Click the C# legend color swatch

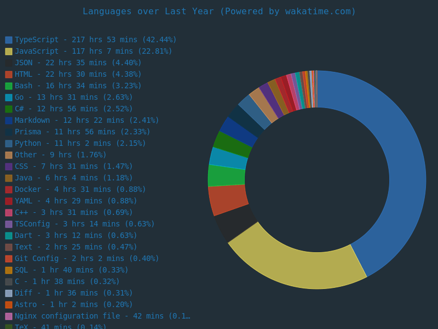tap(9, 109)
